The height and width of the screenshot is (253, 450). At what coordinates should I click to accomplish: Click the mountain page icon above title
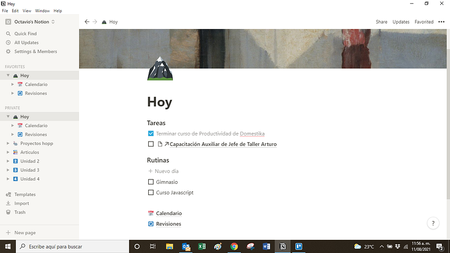160,69
